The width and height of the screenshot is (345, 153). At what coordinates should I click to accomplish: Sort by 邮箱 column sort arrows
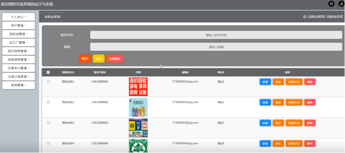pos(188,73)
